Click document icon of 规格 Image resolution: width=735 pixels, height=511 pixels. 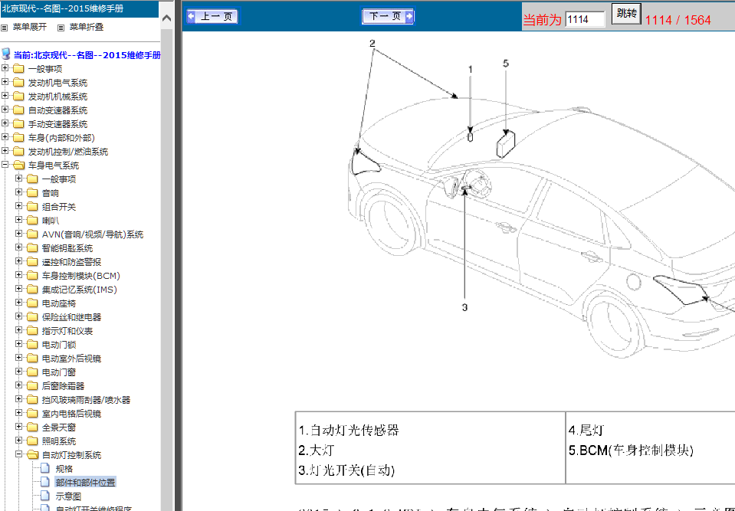coord(45,468)
